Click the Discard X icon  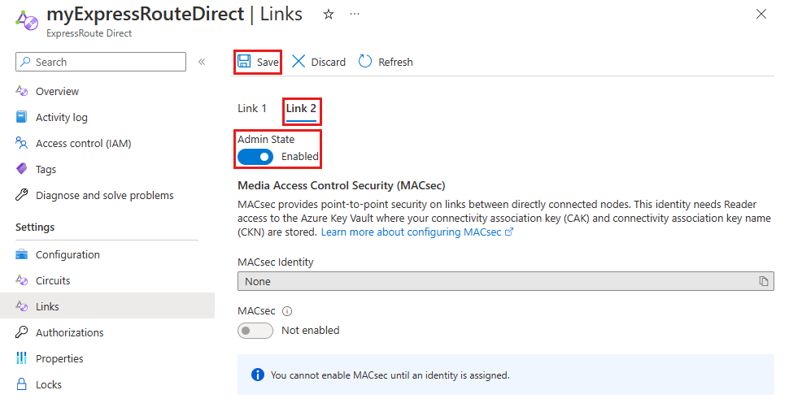[x=299, y=62]
